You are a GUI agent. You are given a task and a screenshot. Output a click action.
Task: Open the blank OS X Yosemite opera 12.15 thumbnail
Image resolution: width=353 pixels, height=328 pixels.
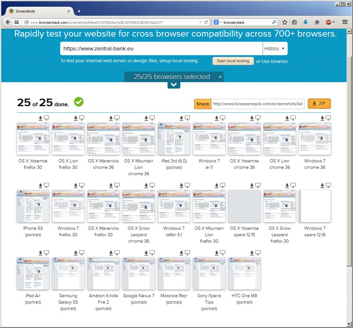[244, 206]
